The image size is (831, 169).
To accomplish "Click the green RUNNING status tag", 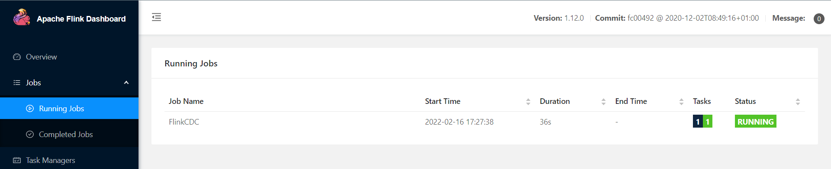I will click(755, 122).
